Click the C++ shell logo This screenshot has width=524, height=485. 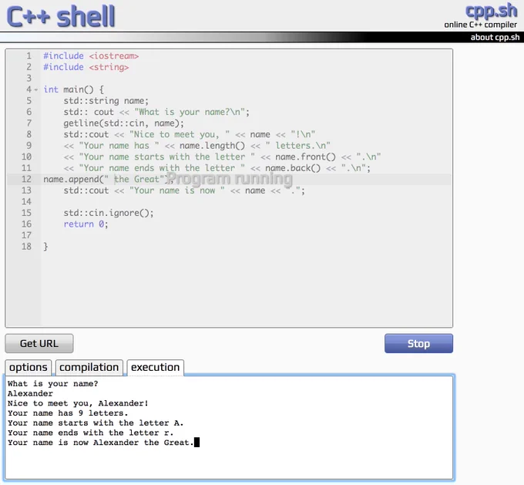[61, 16]
